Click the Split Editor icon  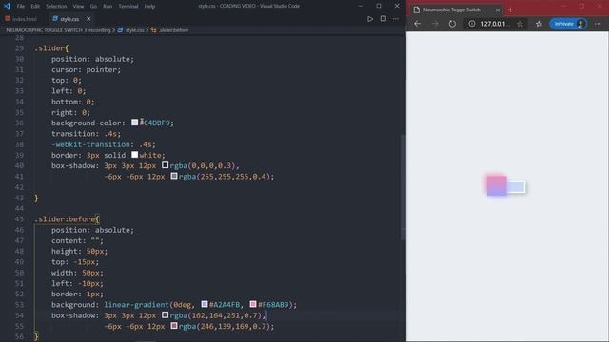coord(383,19)
